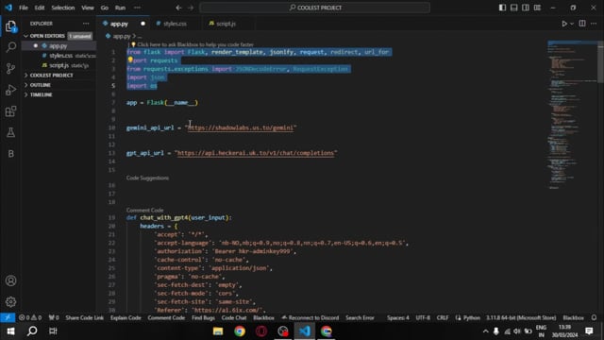Screen dimensions: 604x340
Task: Switch to the styles.css editor tab
Action: (175, 24)
